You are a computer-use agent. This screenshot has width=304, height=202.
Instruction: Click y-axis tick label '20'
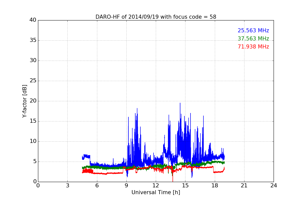(x=33, y=101)
